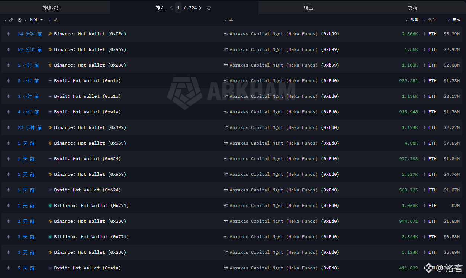Click the ETH token icon on the 918.948 row

pos(424,112)
